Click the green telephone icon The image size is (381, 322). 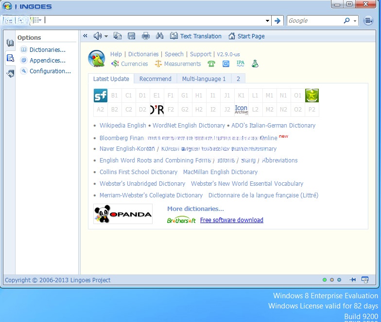(x=211, y=64)
